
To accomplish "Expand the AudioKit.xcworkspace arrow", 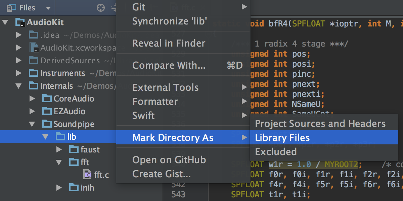I will (19, 48).
